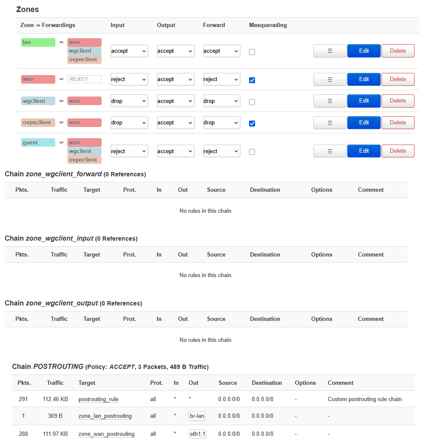Click the reorder handle icon for wan zone

pyautogui.click(x=330, y=79)
